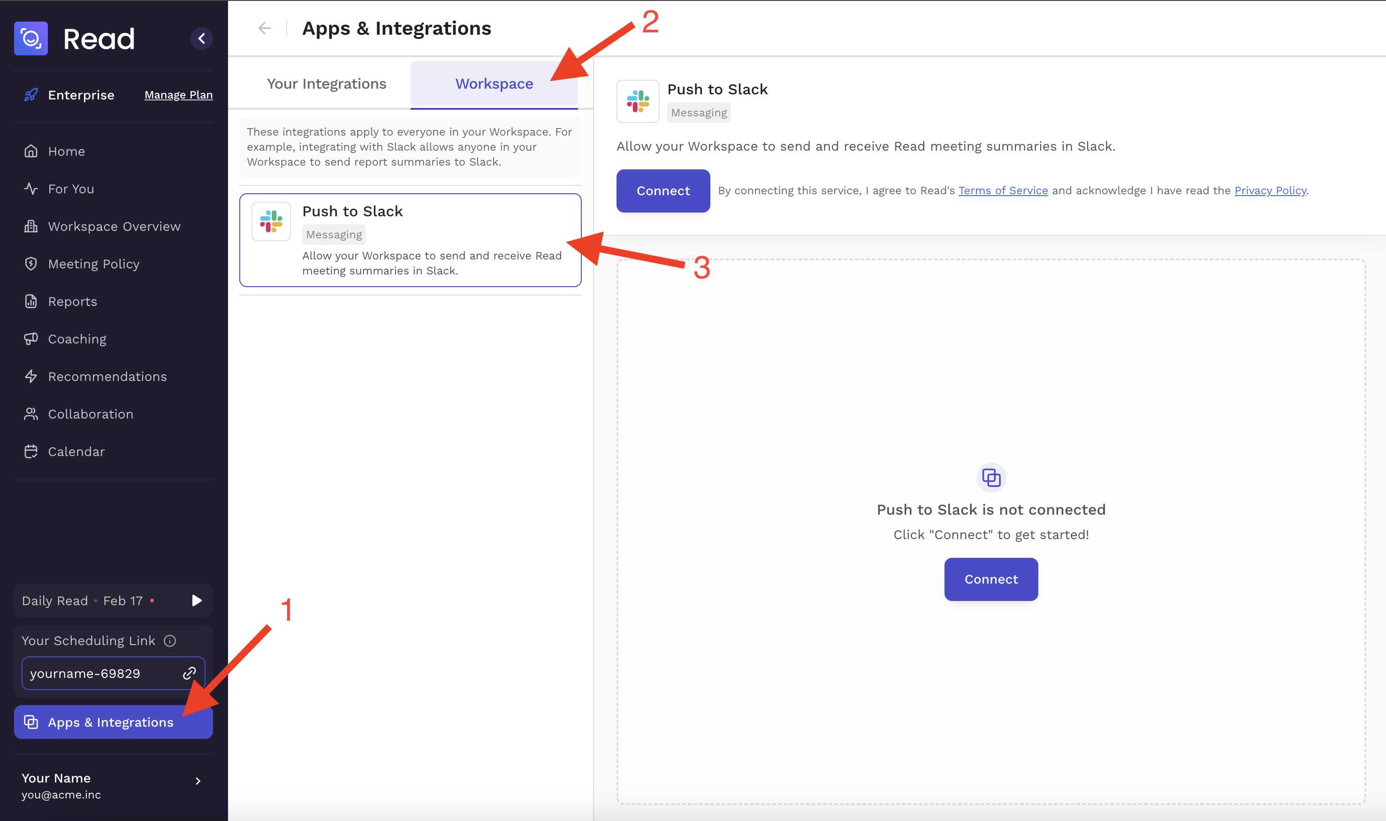
Task: Click the Apps & Integrations sidebar icon
Action: (31, 722)
